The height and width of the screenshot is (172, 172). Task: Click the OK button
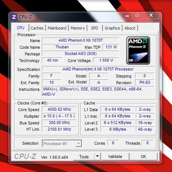click(144, 156)
